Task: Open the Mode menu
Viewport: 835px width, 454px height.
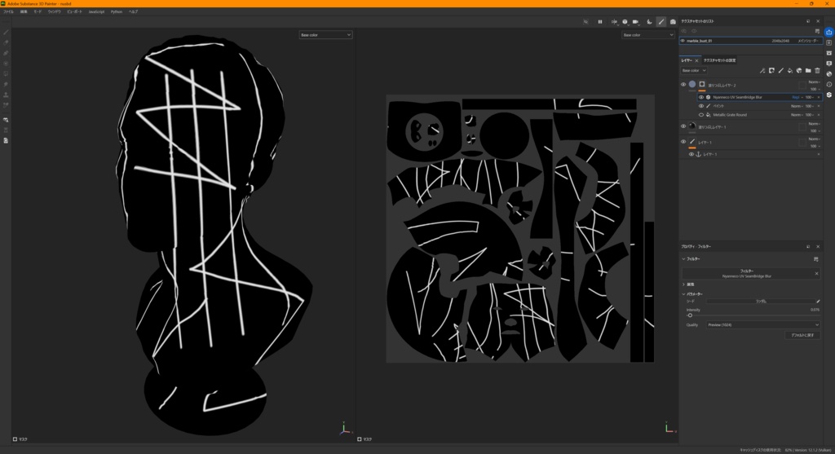Action: [x=38, y=11]
